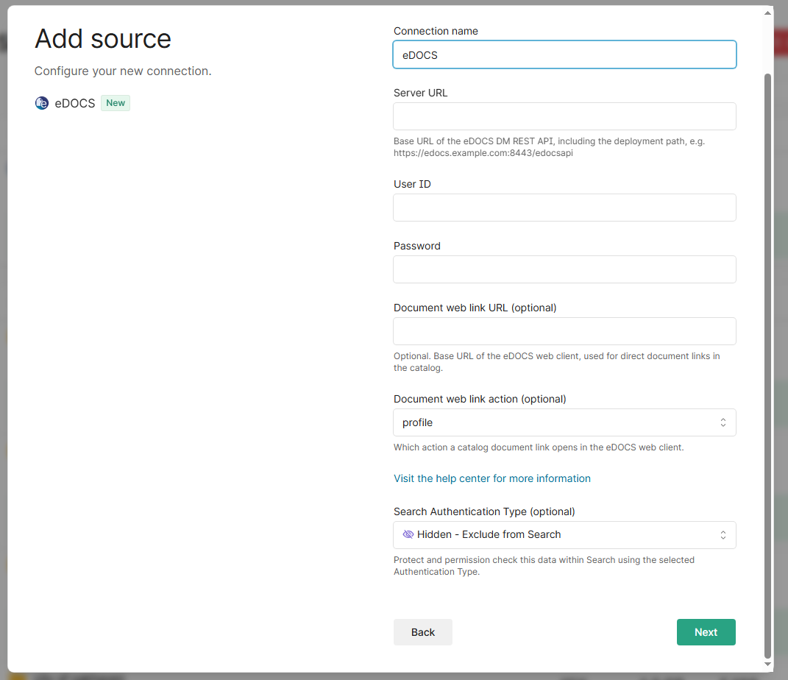Visit the help center for more information
The height and width of the screenshot is (680, 788).
click(492, 478)
